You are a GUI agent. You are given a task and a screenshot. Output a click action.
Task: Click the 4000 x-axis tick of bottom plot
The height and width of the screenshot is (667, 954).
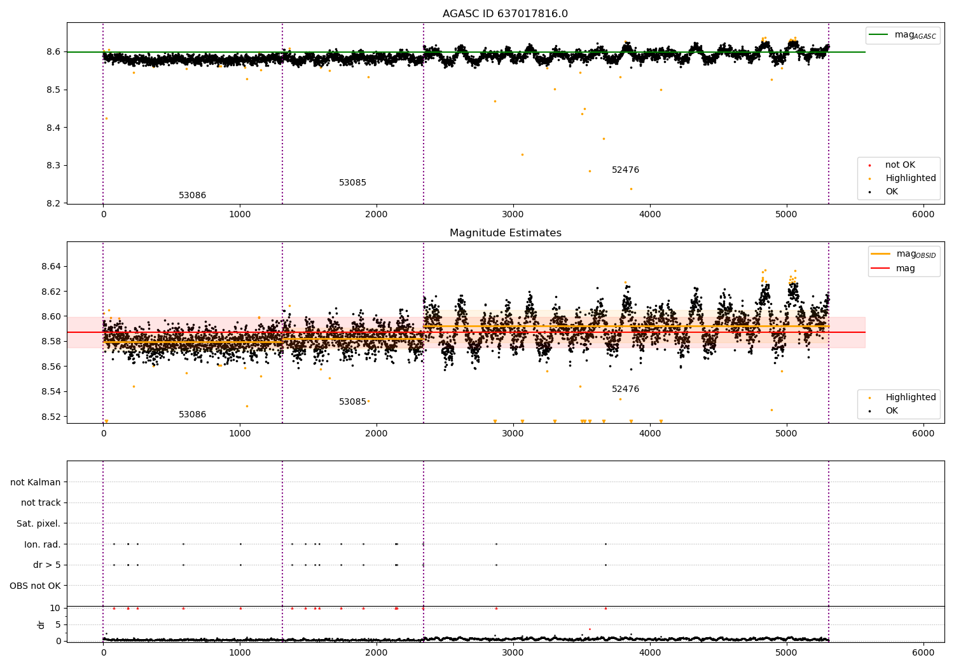pyautogui.click(x=650, y=653)
